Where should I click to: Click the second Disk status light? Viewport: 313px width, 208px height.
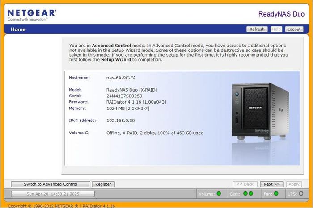click(x=251, y=193)
